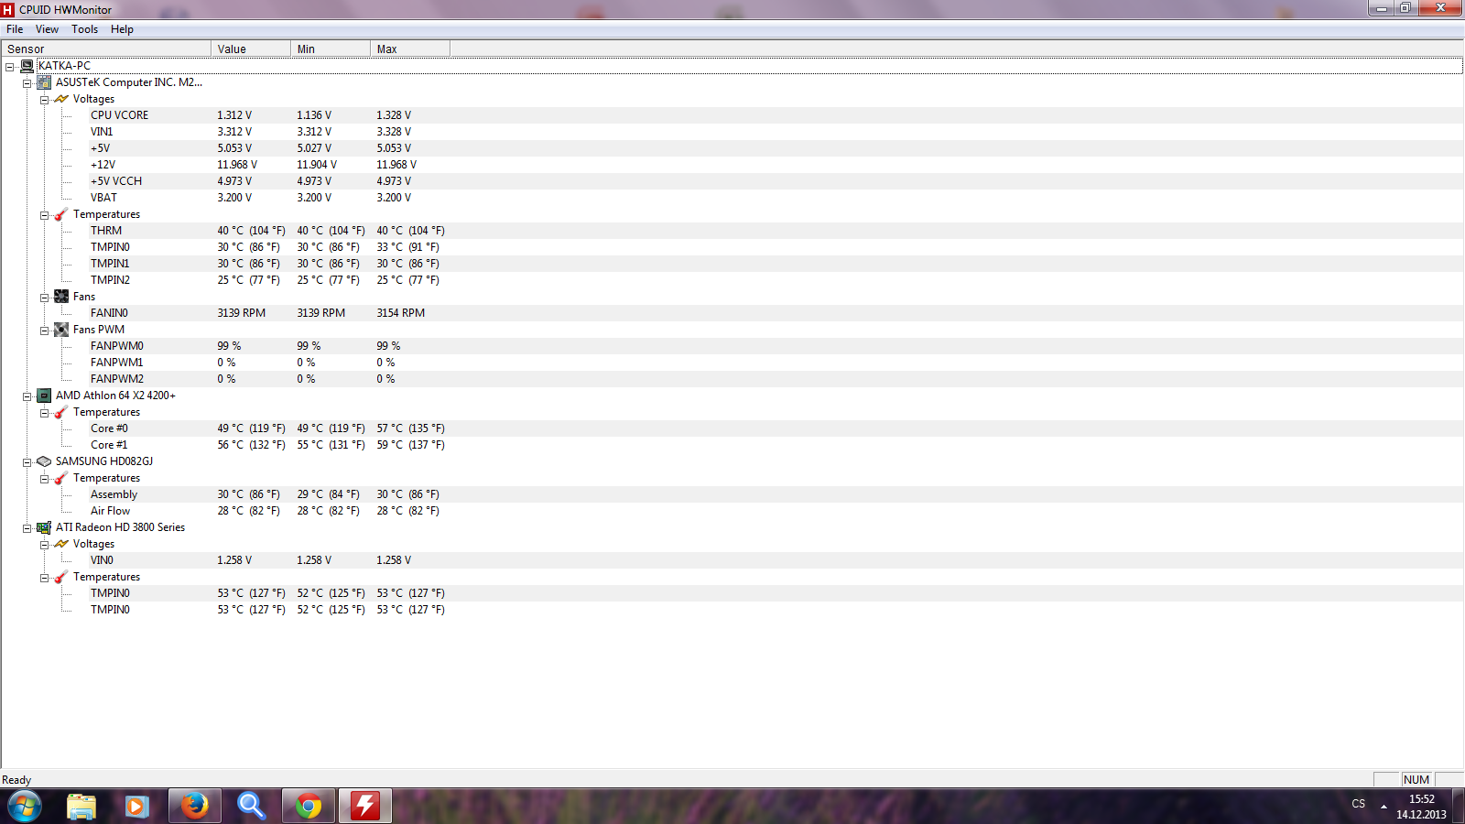Click the Voltages icon under ATI Radeon

coord(61,544)
